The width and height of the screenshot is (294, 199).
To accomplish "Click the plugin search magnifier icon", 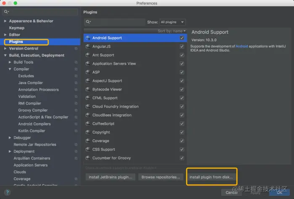I will coord(88,22).
